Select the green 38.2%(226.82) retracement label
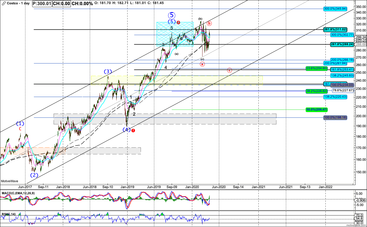The height and width of the screenshot is (227, 367). [x=317, y=91]
